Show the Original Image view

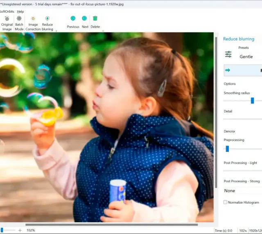7,23
